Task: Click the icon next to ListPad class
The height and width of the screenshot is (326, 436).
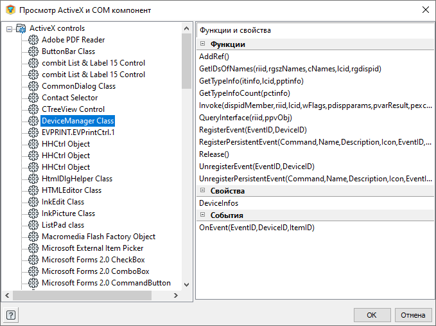Action: coord(33,225)
